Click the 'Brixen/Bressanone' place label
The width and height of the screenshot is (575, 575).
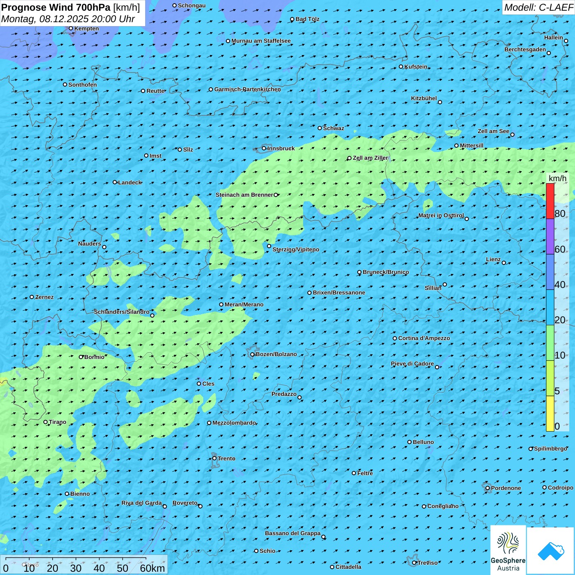(339, 292)
